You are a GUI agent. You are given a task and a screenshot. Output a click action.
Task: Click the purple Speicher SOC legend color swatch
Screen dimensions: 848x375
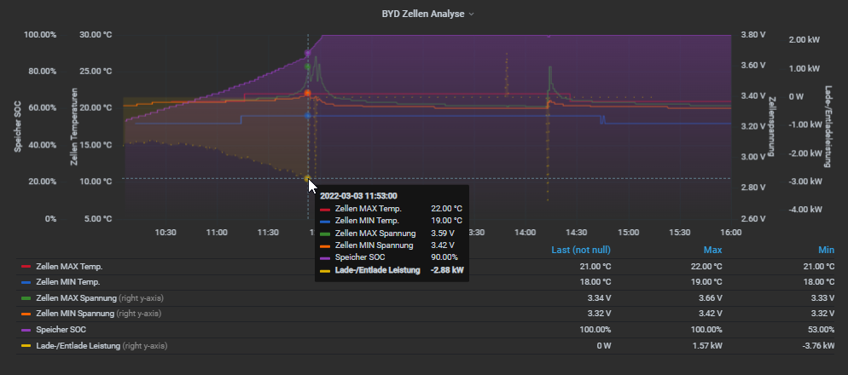26,330
